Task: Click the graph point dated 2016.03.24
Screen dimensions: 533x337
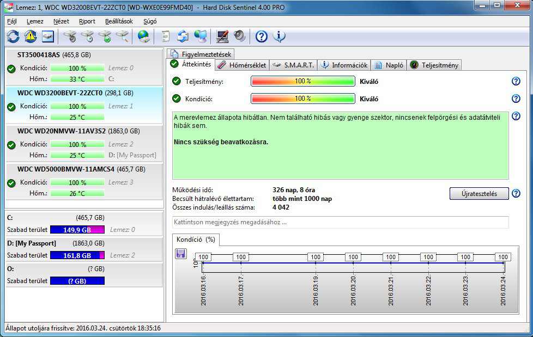Action: pos(503,262)
